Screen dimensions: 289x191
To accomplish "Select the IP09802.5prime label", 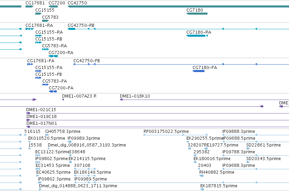I will (52, 159).
